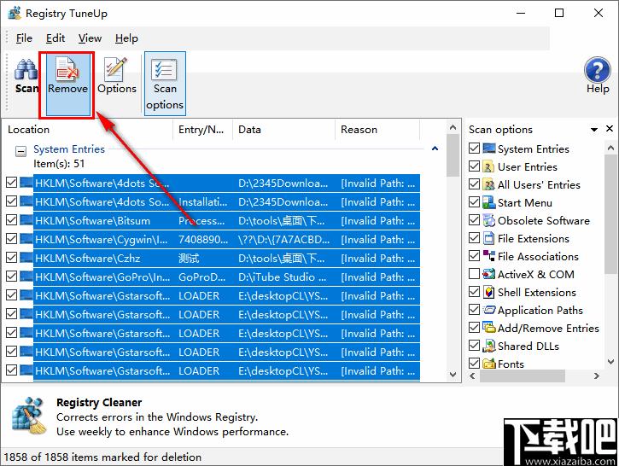Click the Obsolete Software label
This screenshot has width=619, height=466.
(x=544, y=220)
